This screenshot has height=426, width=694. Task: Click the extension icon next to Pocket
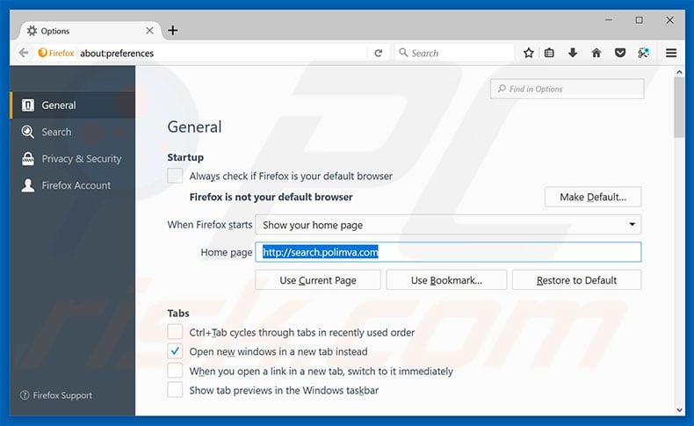point(644,53)
